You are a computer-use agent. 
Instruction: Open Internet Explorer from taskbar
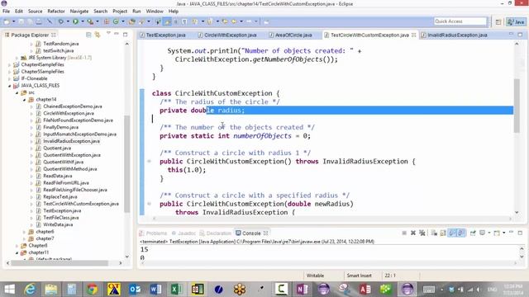[30, 290]
